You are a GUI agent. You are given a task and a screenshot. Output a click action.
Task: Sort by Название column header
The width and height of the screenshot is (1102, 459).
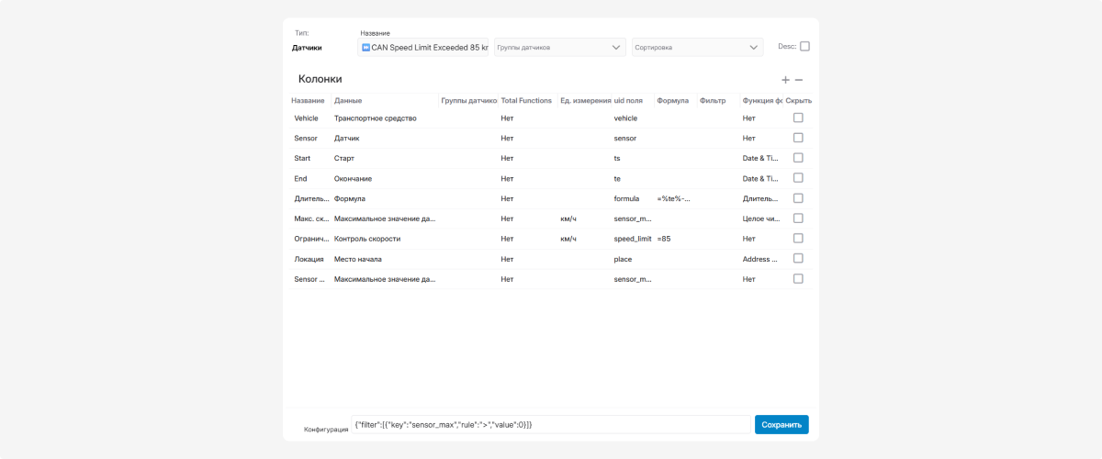(x=308, y=101)
